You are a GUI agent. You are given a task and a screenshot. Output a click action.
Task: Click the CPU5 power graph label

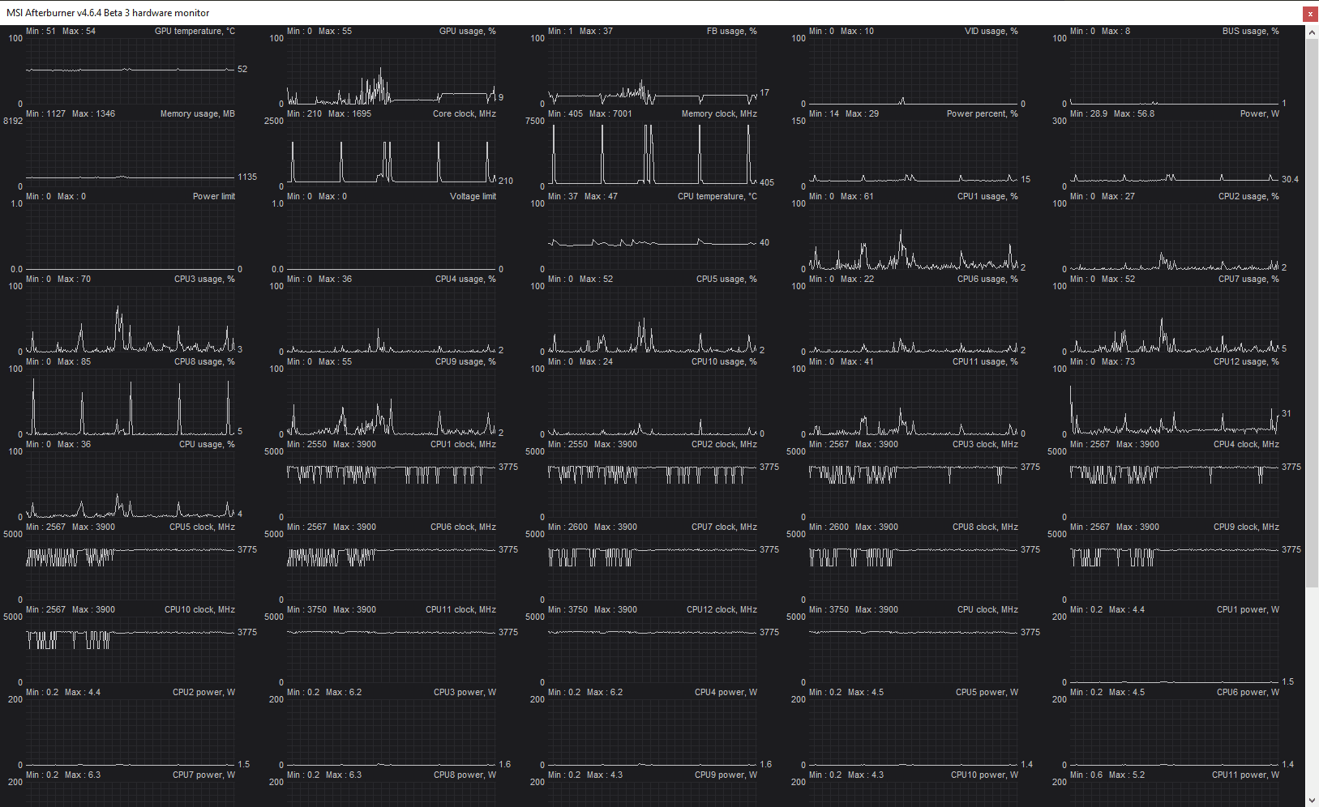point(987,692)
